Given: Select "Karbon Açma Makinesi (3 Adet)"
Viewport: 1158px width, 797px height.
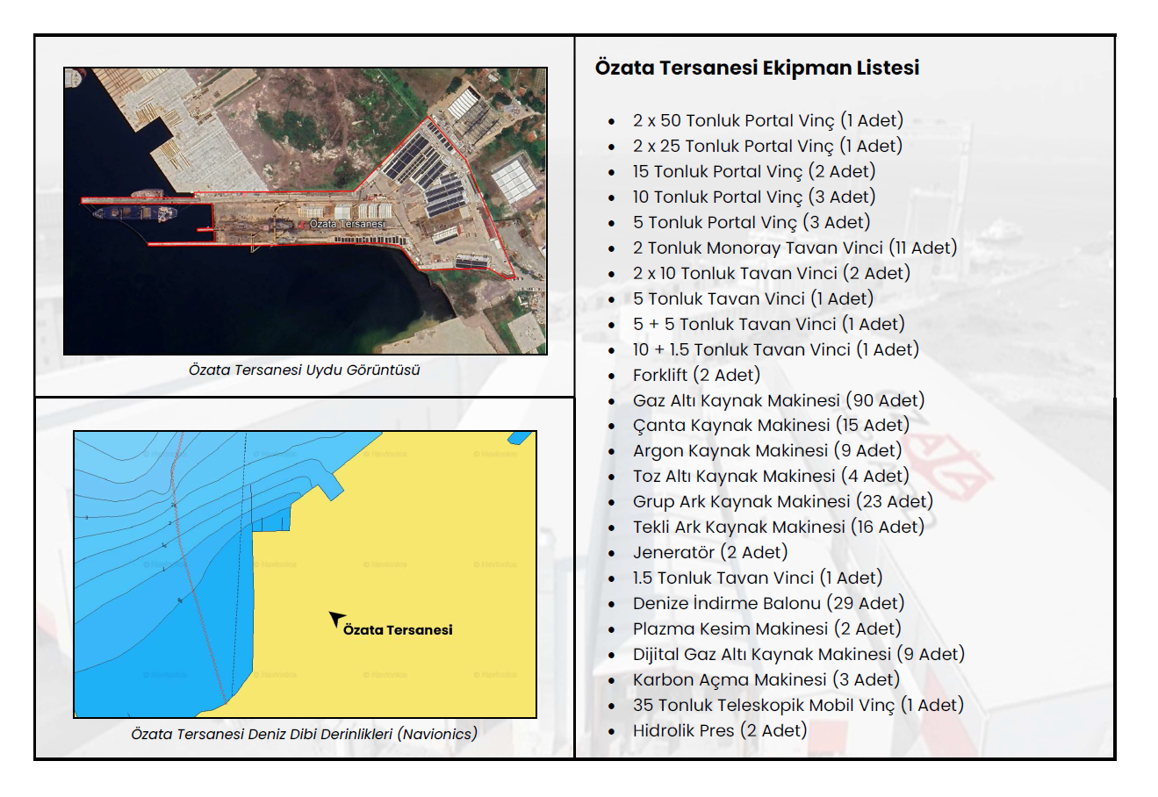Looking at the screenshot, I should pos(766,679).
